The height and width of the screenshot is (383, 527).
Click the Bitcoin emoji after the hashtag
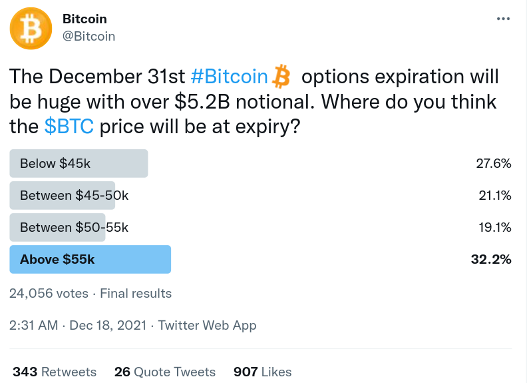tap(281, 77)
